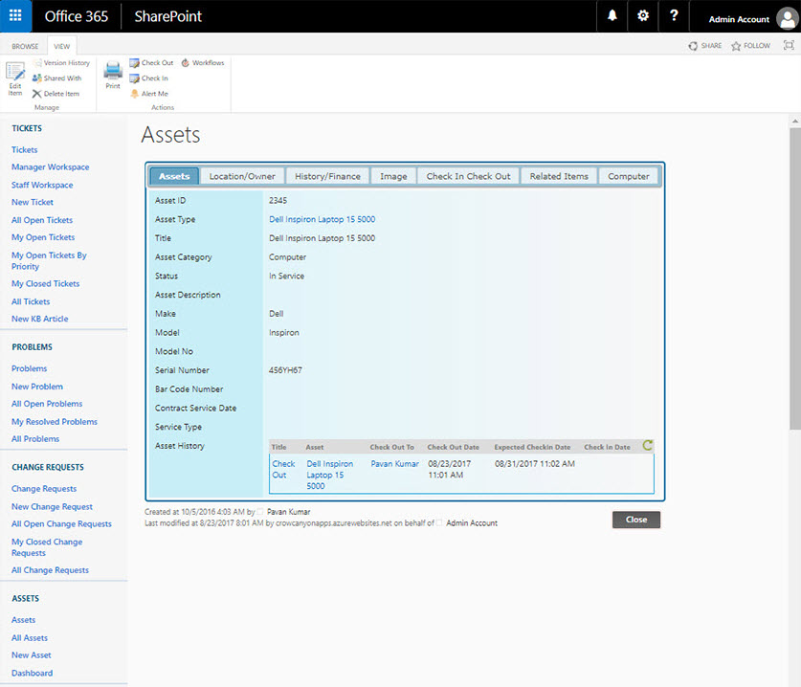Launch Workflows from the ribbon

202,62
